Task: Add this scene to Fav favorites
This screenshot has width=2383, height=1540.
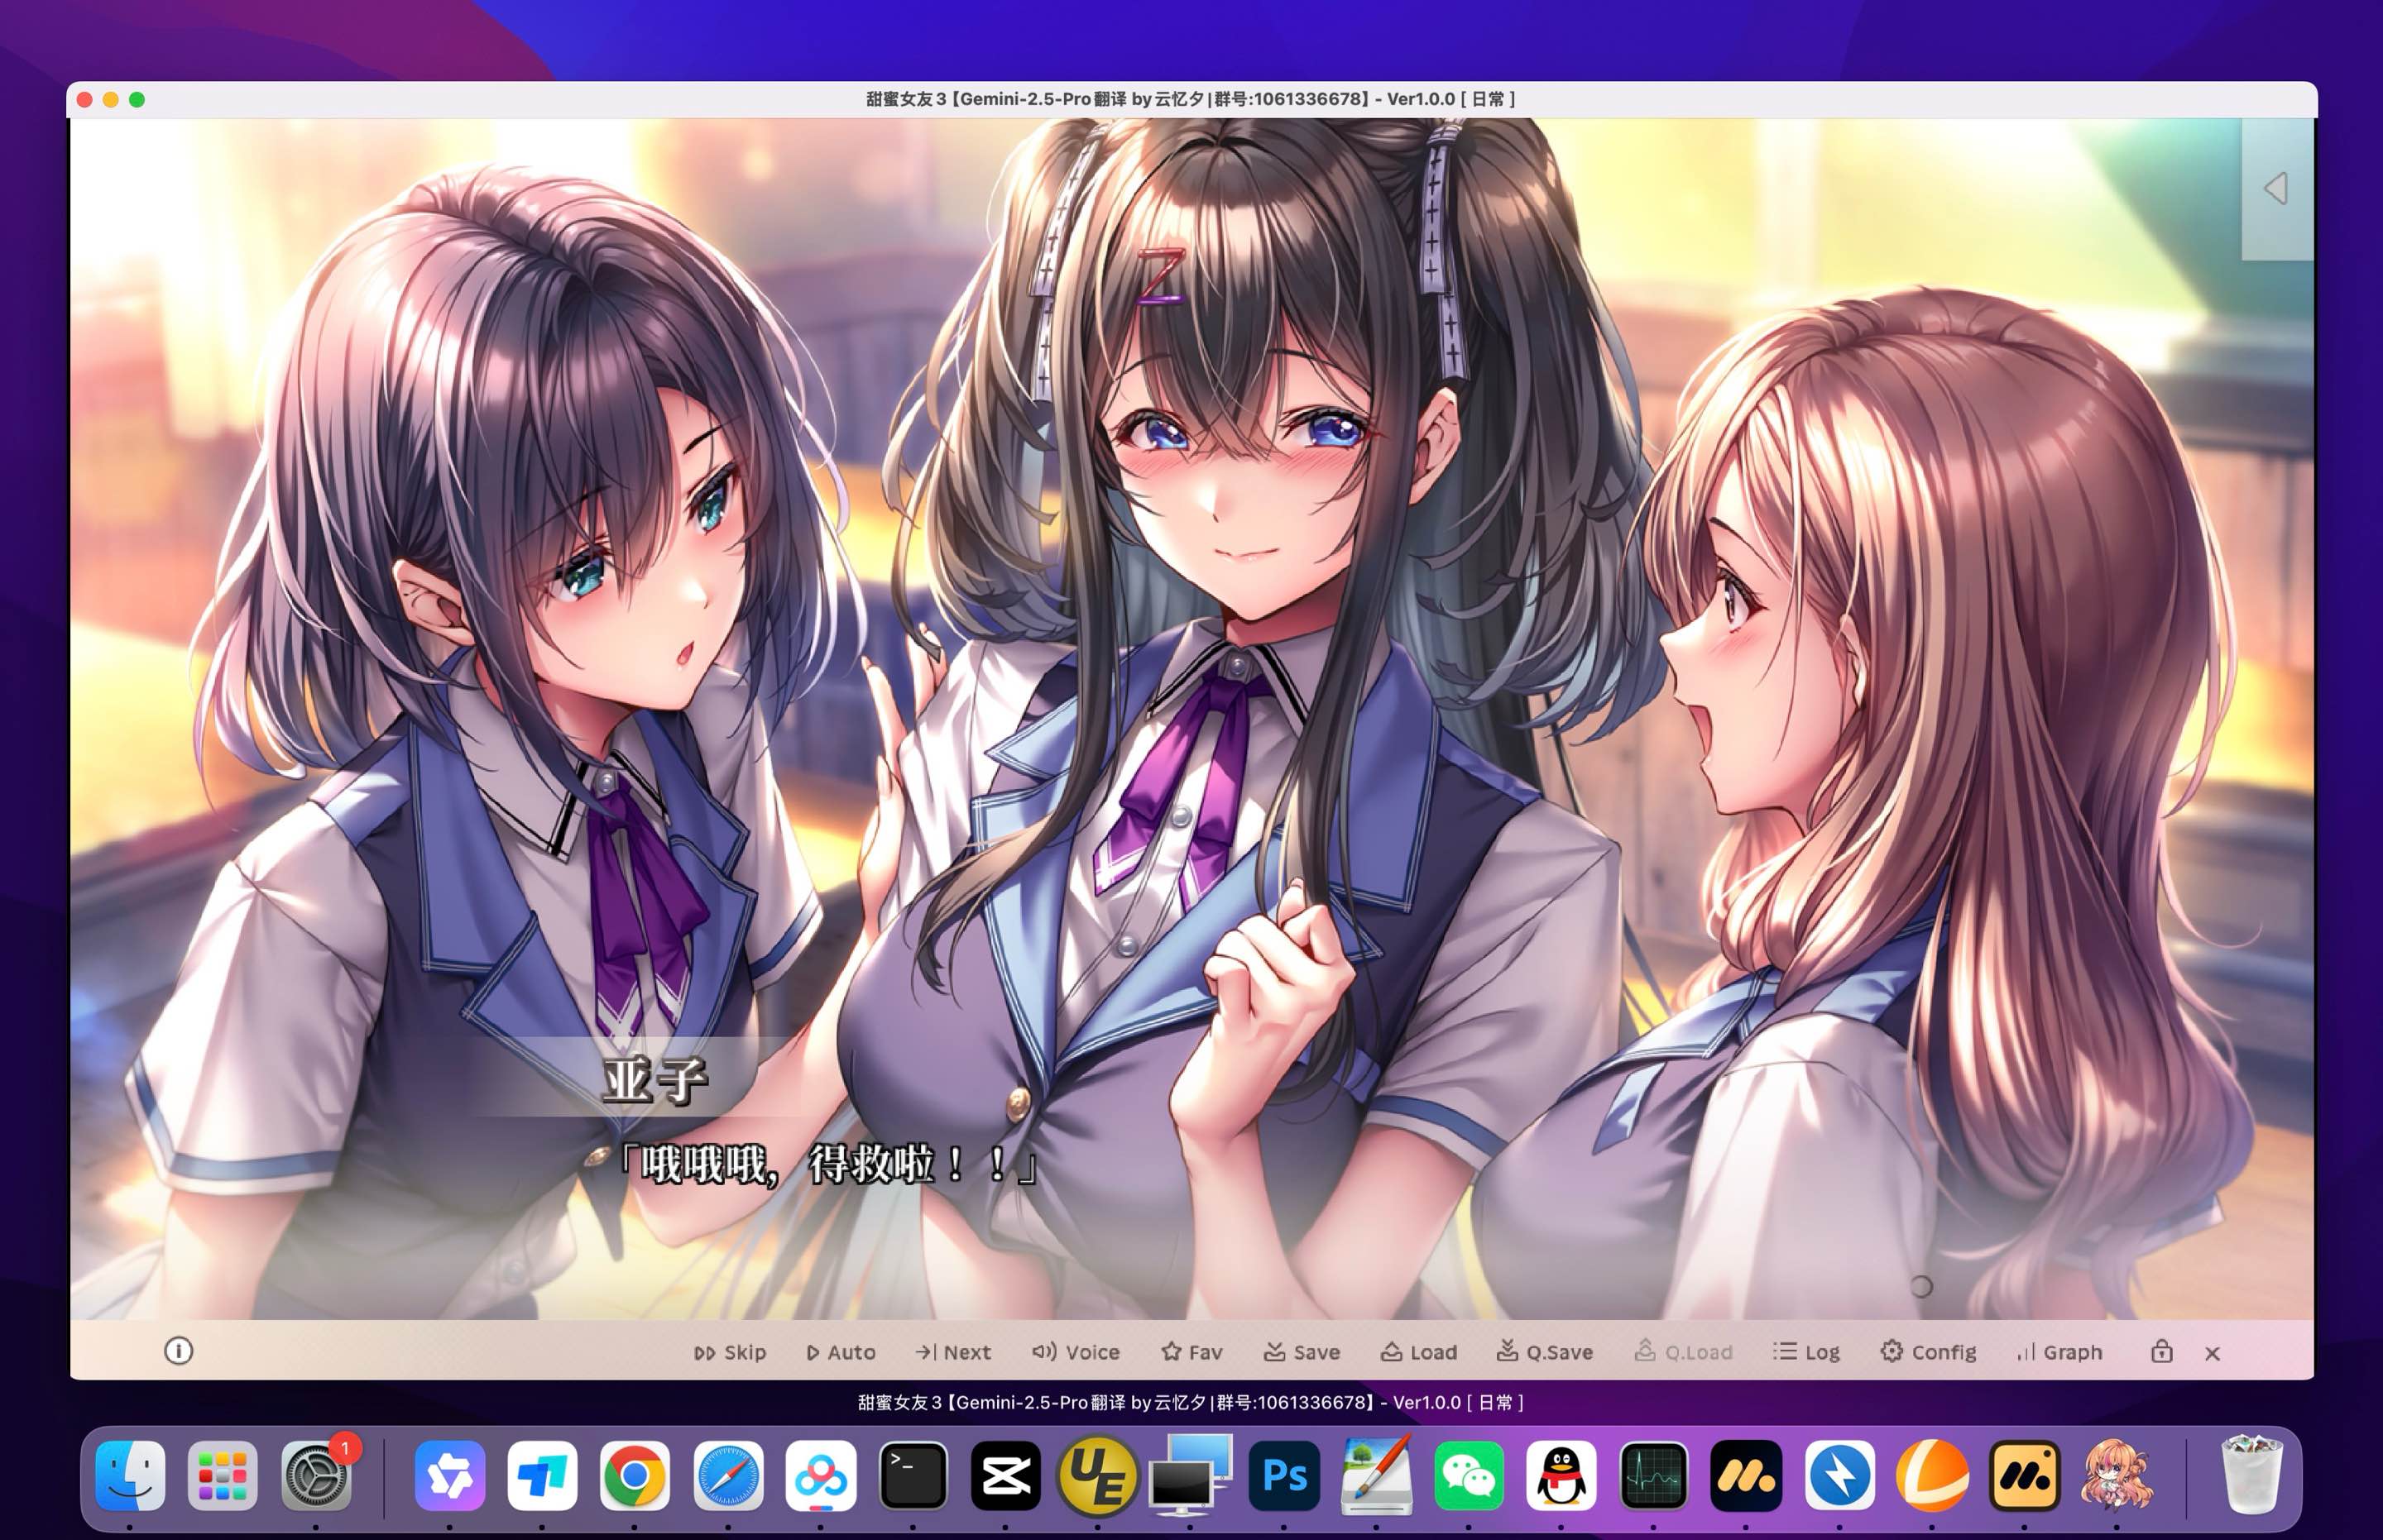Action: (x=1191, y=1352)
